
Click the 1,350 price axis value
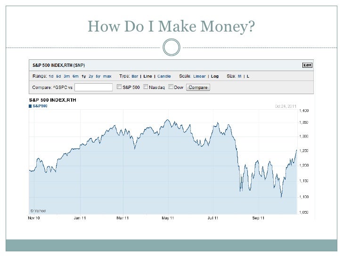tap(303, 122)
